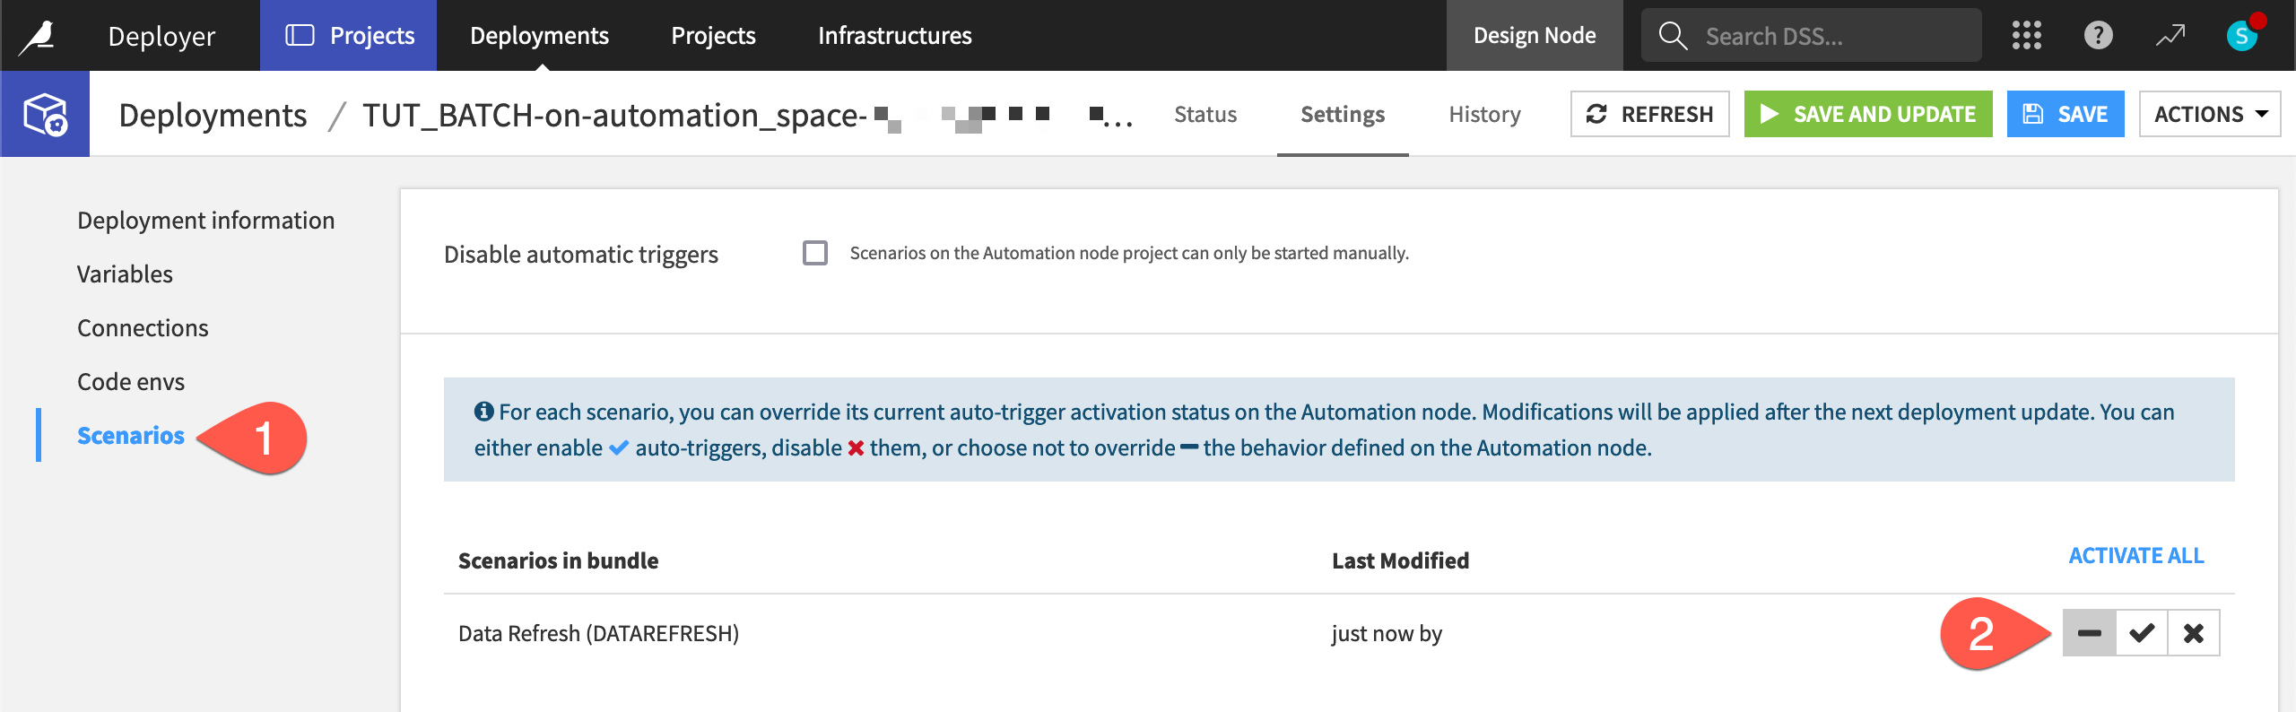This screenshot has width=2296, height=712.
Task: Click the activity trend arrow icon
Action: (x=2170, y=36)
